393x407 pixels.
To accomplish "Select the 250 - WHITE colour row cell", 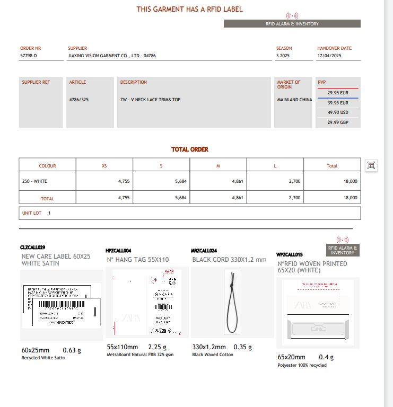I will [x=35, y=181].
